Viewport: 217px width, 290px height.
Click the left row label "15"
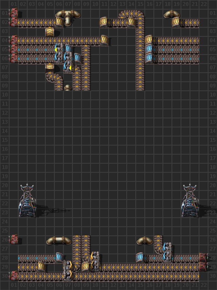click(x=5, y=140)
